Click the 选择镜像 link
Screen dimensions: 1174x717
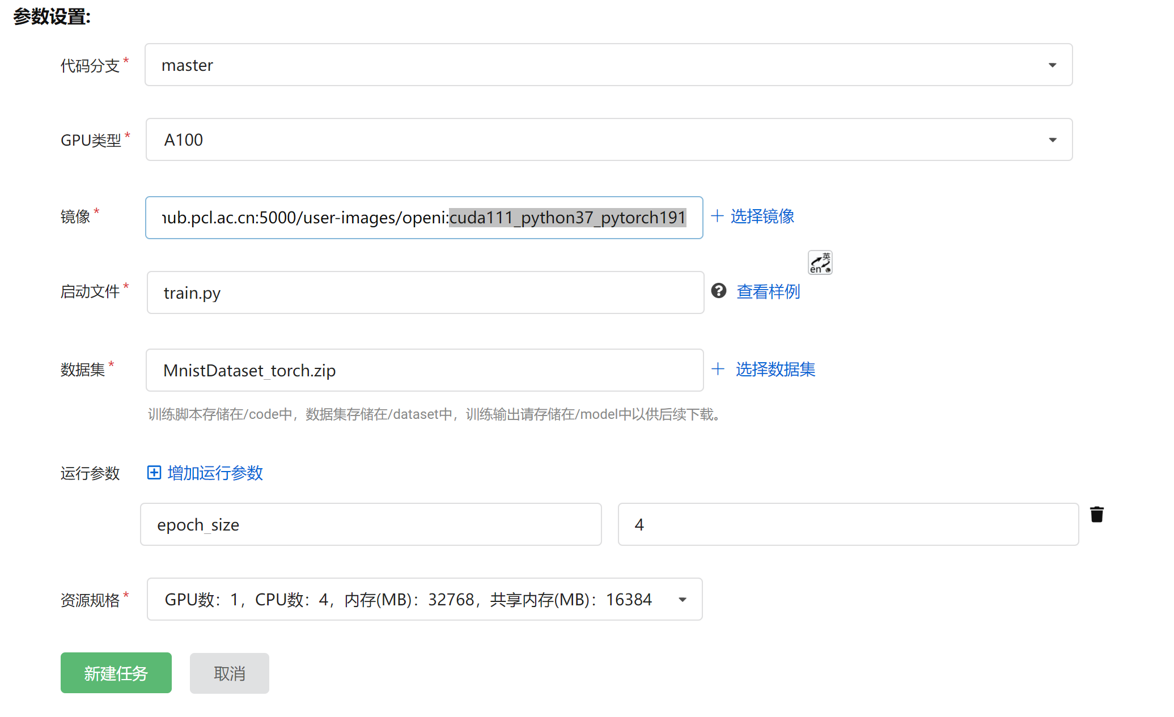click(x=762, y=216)
